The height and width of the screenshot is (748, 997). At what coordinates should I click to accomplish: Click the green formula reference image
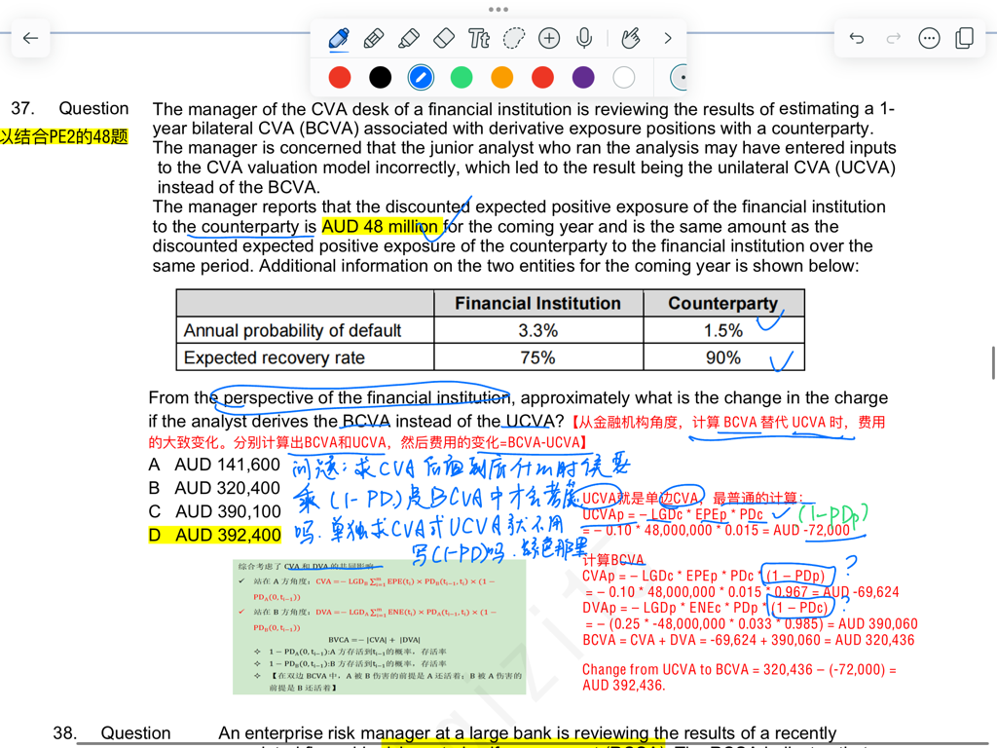point(380,626)
